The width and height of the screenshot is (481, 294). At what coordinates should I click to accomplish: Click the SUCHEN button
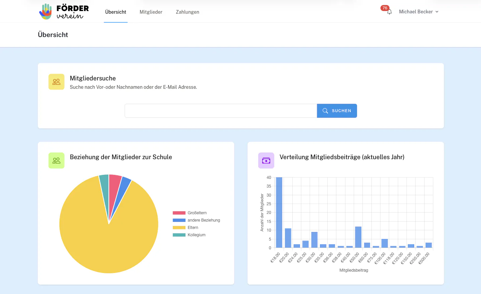(x=337, y=111)
